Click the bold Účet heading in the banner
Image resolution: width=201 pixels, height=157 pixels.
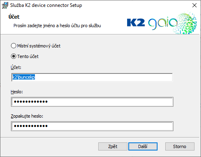tap(14, 17)
